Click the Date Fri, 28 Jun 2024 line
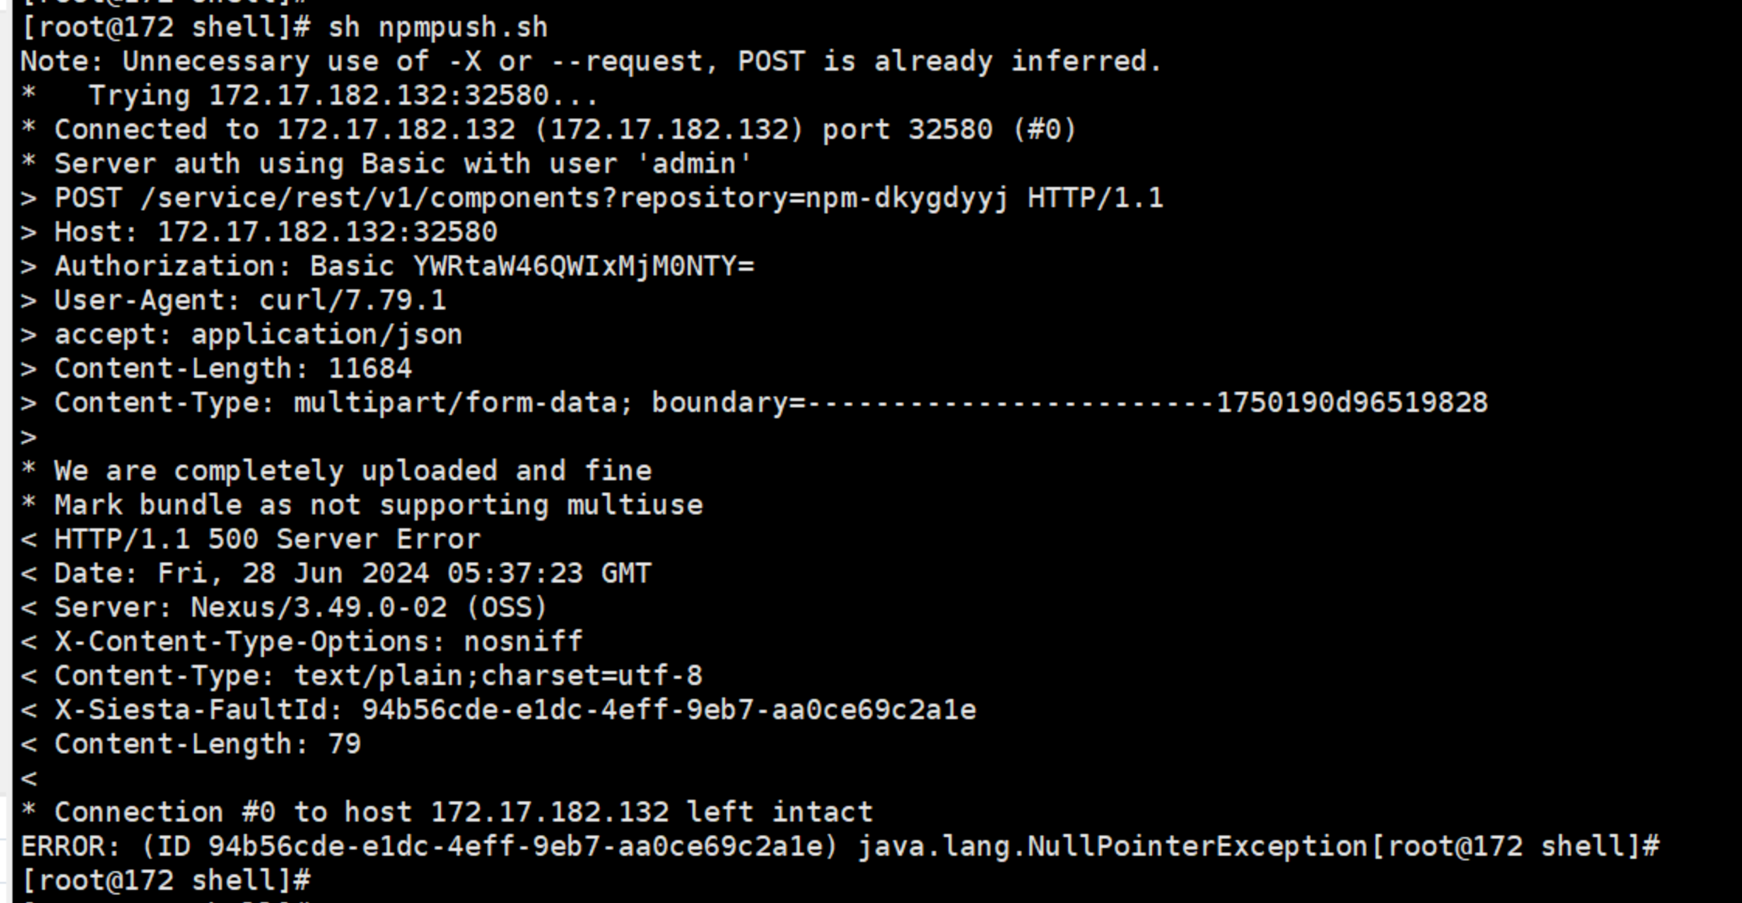 click(x=336, y=573)
